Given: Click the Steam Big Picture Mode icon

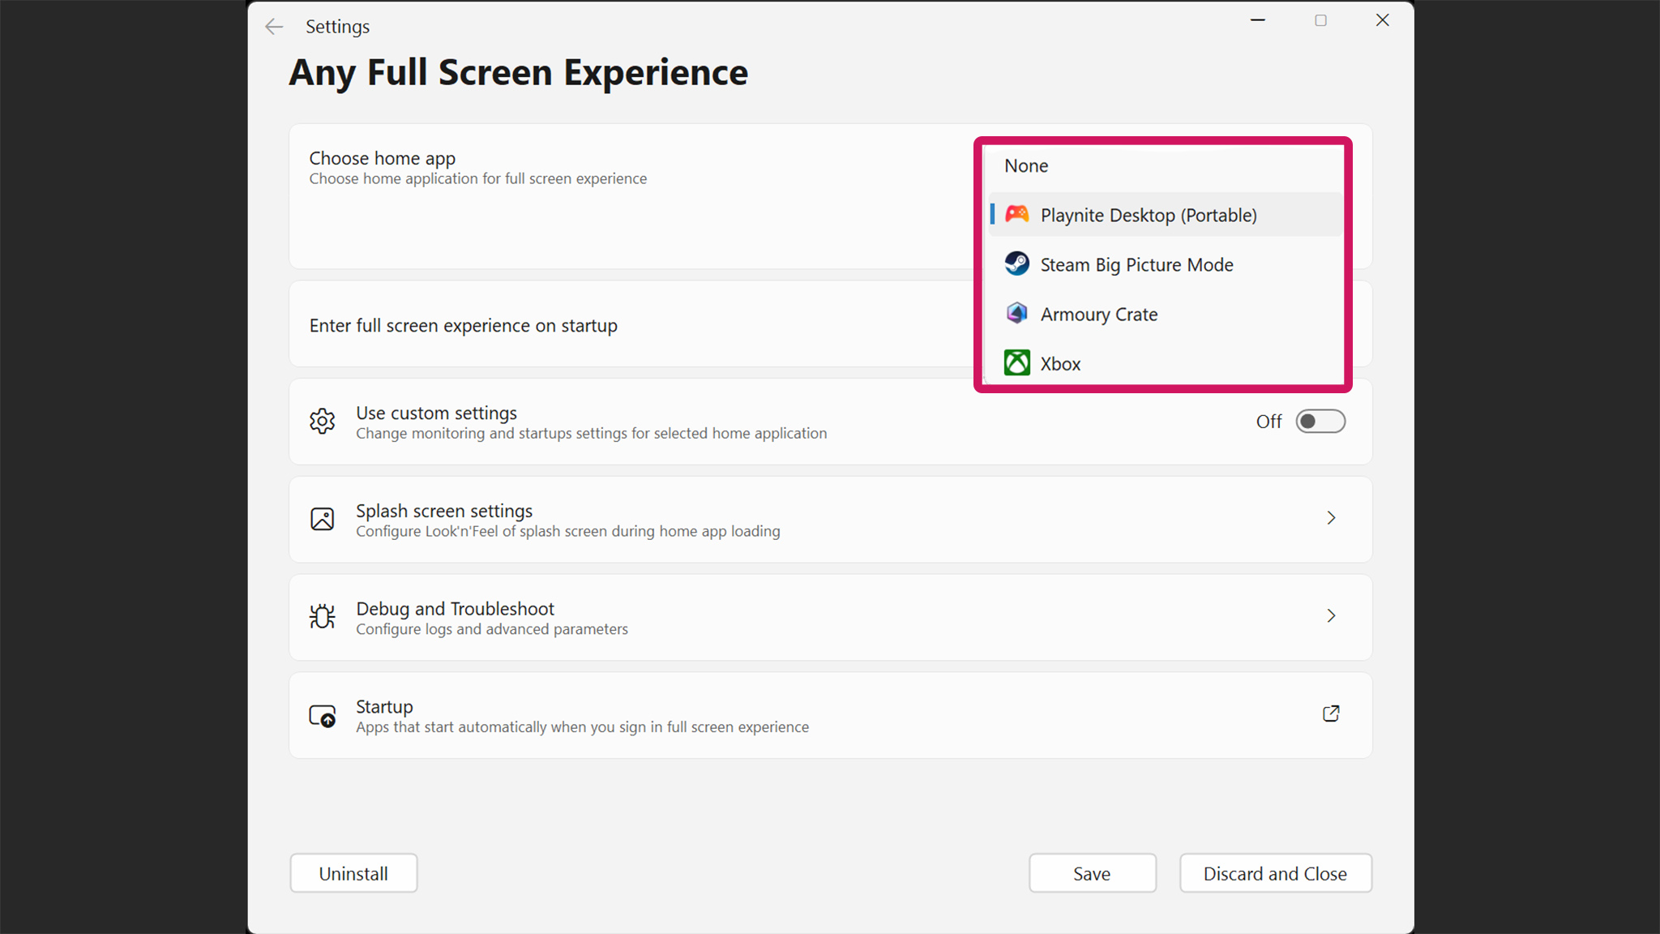Looking at the screenshot, I should click(x=1016, y=263).
